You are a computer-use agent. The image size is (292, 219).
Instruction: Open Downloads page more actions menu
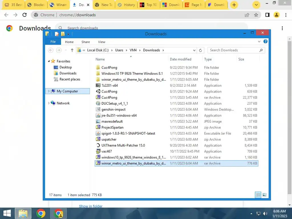(x=282, y=28)
